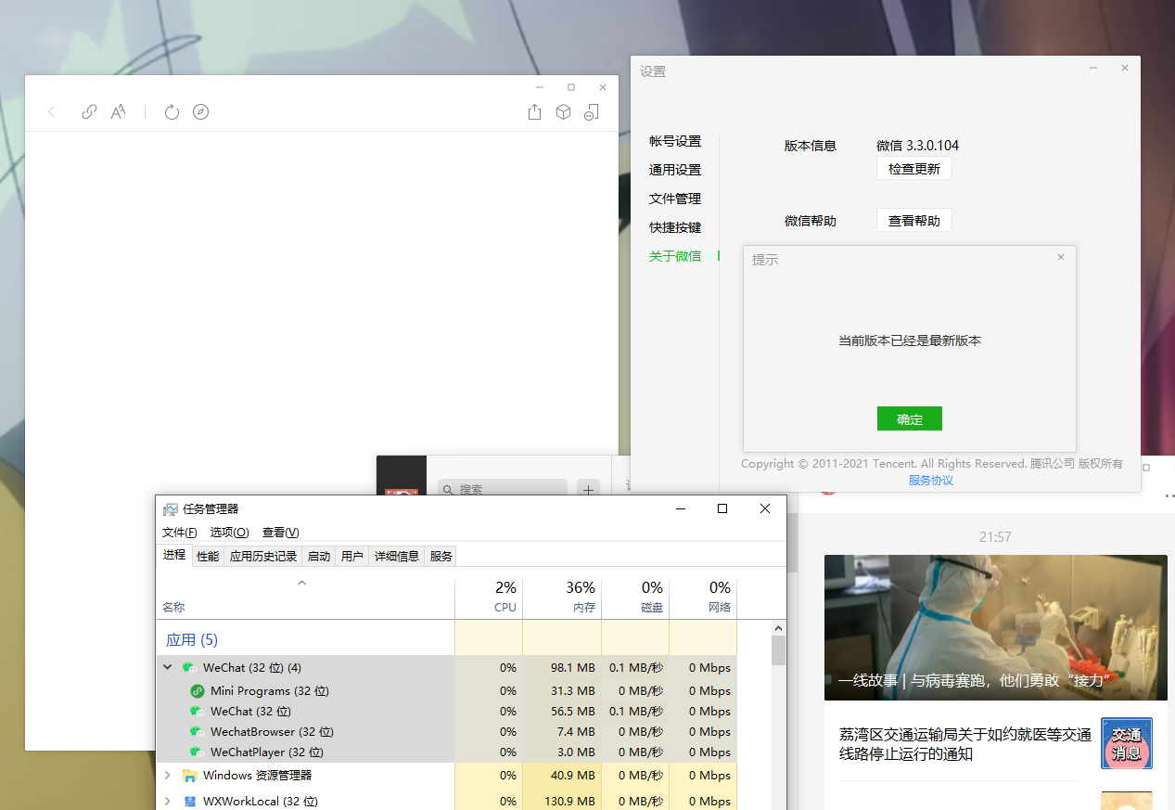Sort by the 名称 column header
The image size is (1175, 810).
305,597
